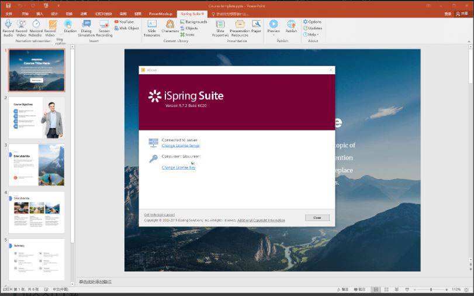Click the Save icon in quick access toolbar
474x296 pixels.
point(8,6)
